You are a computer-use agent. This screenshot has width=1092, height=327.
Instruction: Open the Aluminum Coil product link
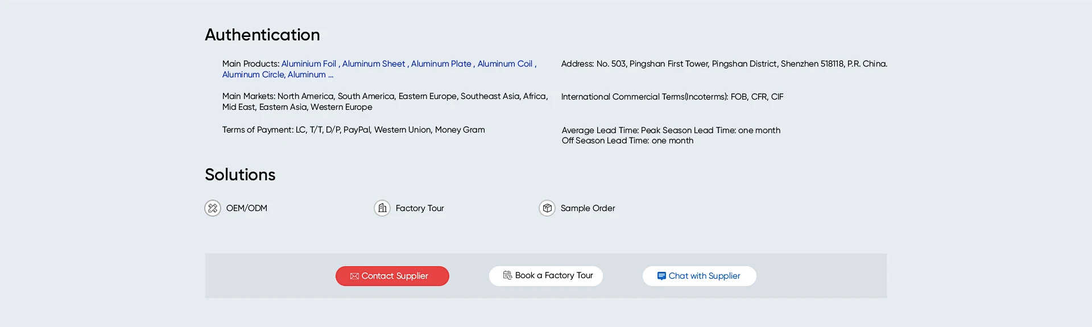(x=505, y=64)
